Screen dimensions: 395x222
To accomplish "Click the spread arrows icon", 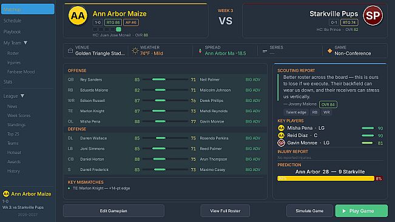I will pyautogui.click(x=200, y=51).
